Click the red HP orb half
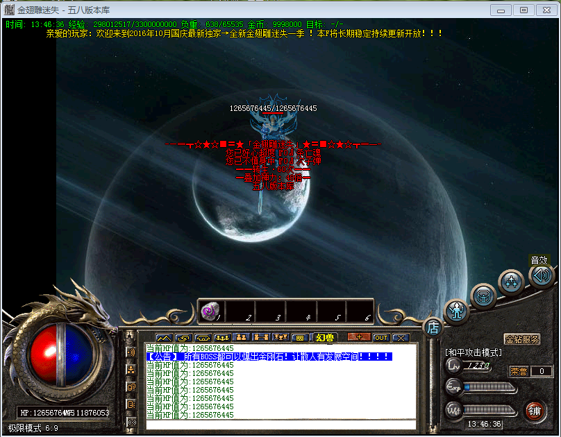 tap(44, 355)
